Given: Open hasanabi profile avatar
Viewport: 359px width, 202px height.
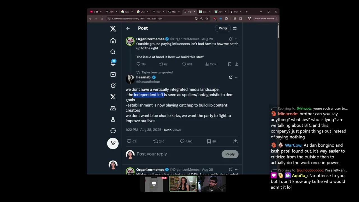Looking at the screenshot, I should click(130, 79).
